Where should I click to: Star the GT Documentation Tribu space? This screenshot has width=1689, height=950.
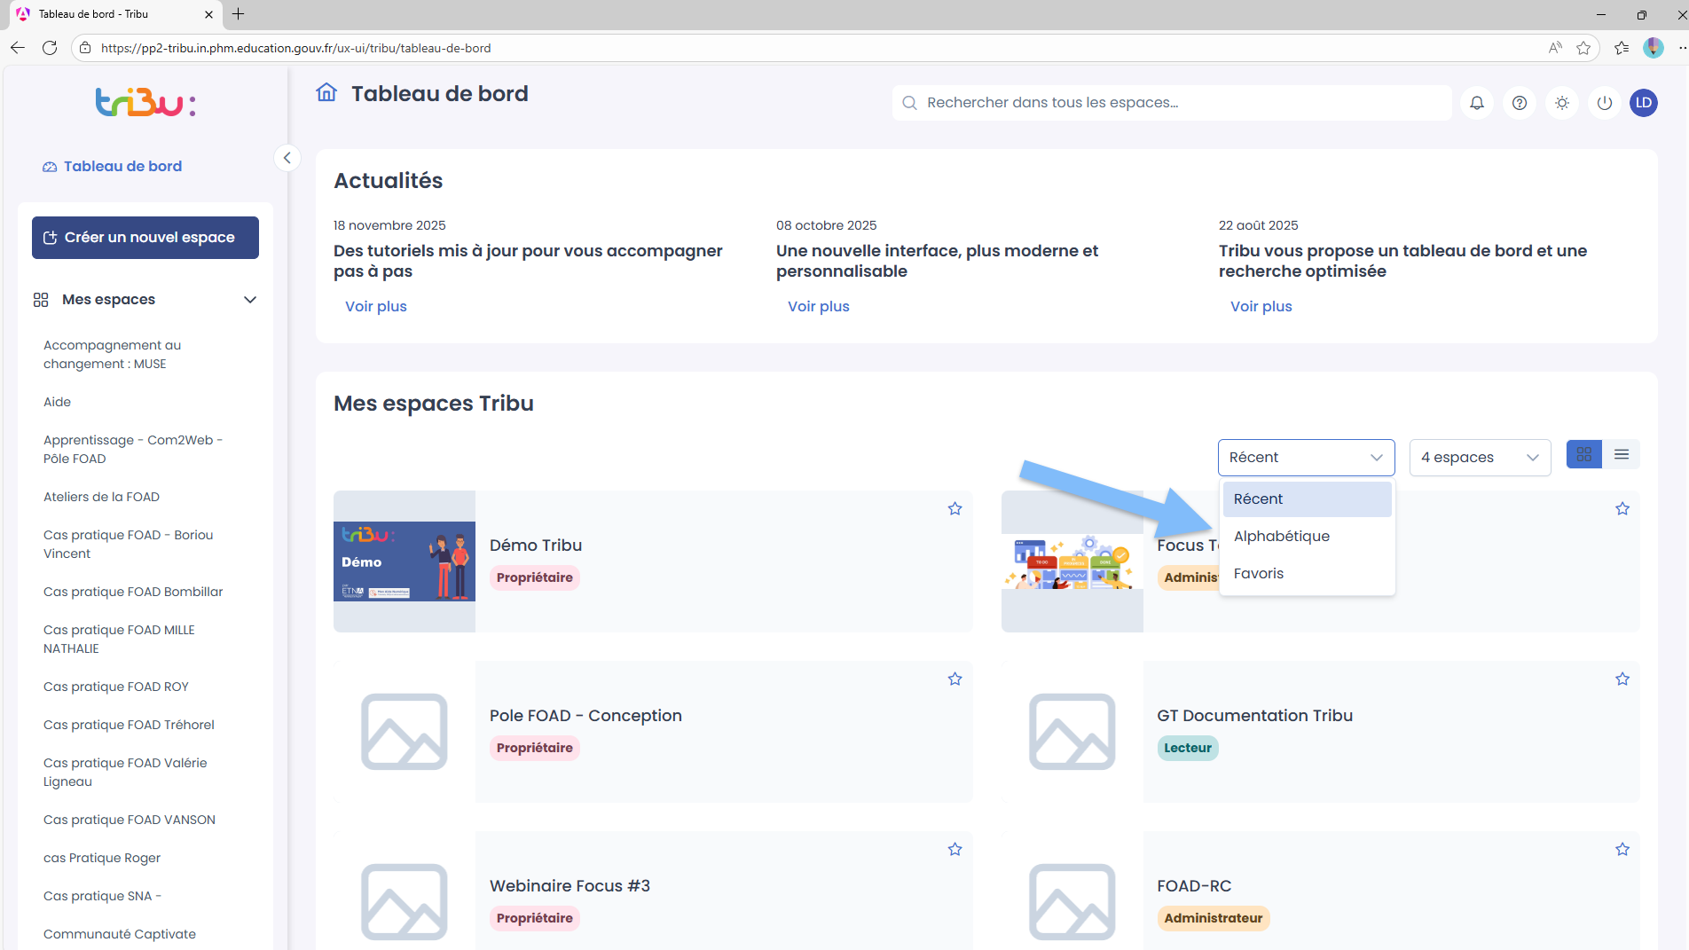click(x=1622, y=679)
